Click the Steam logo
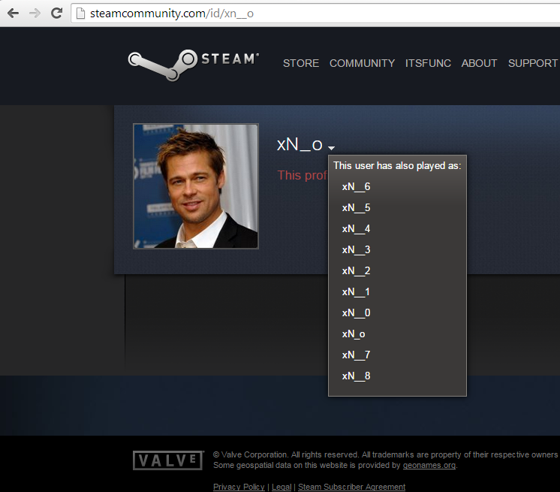This screenshot has width=560, height=492. click(x=193, y=65)
